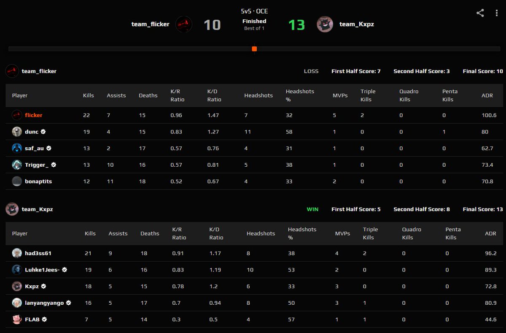Click Luhke1Jees-'s ADR value 89.3

(x=490, y=270)
